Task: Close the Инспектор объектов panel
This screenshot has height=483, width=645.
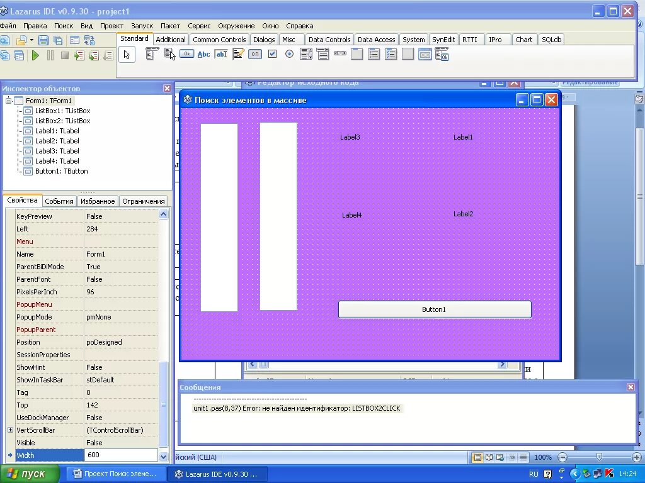Action: coord(167,88)
